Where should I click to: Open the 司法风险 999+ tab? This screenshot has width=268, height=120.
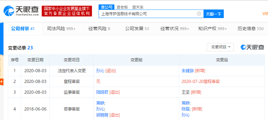[61, 28]
